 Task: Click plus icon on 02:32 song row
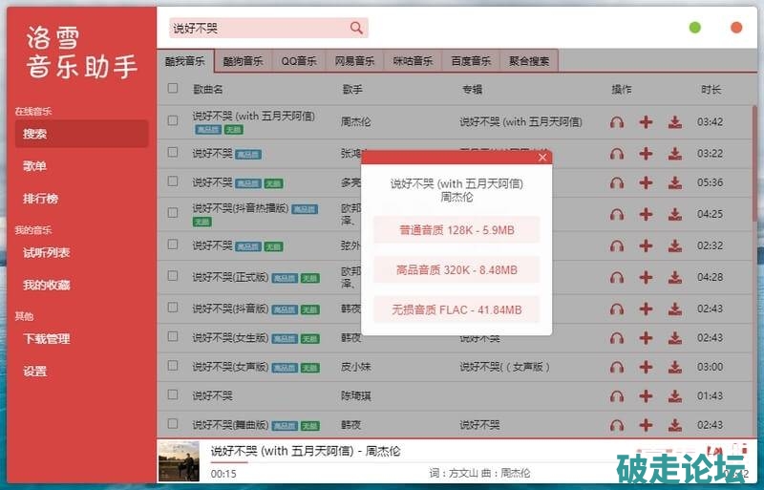click(x=647, y=245)
